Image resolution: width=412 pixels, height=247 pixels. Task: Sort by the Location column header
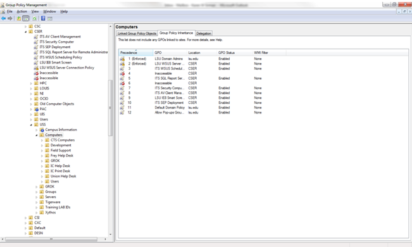tap(201, 53)
